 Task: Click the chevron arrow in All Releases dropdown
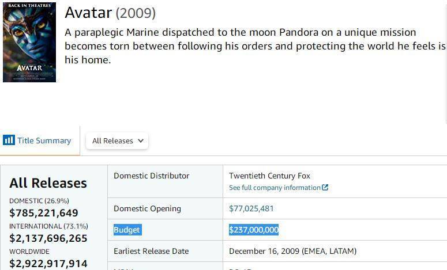click(141, 140)
